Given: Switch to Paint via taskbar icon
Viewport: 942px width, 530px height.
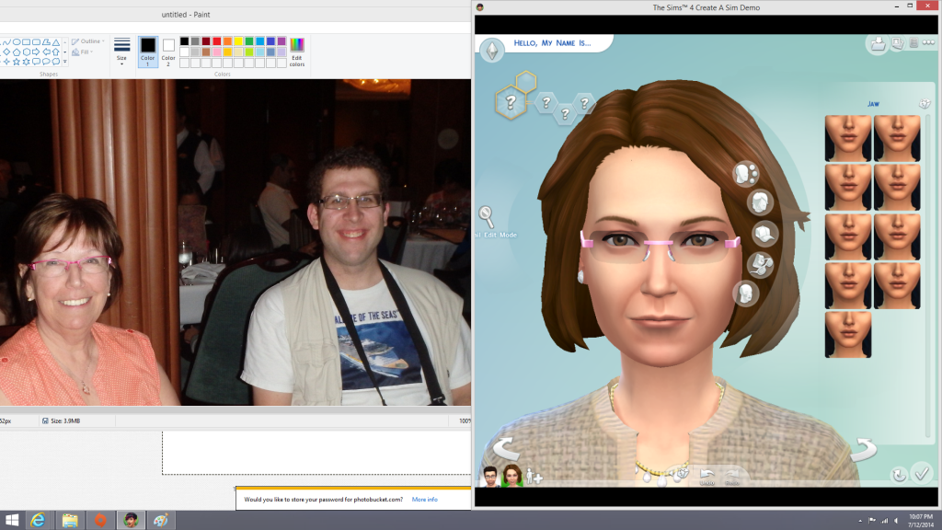Looking at the screenshot, I should coord(160,520).
